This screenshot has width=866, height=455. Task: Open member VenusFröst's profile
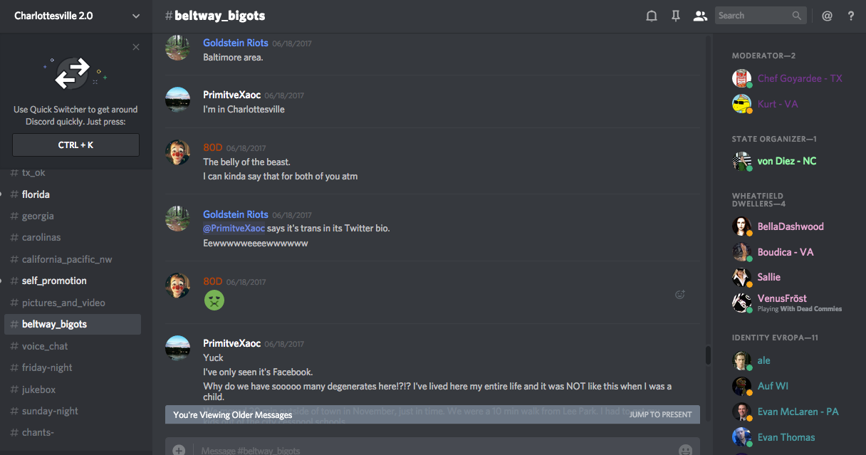pyautogui.click(x=782, y=298)
